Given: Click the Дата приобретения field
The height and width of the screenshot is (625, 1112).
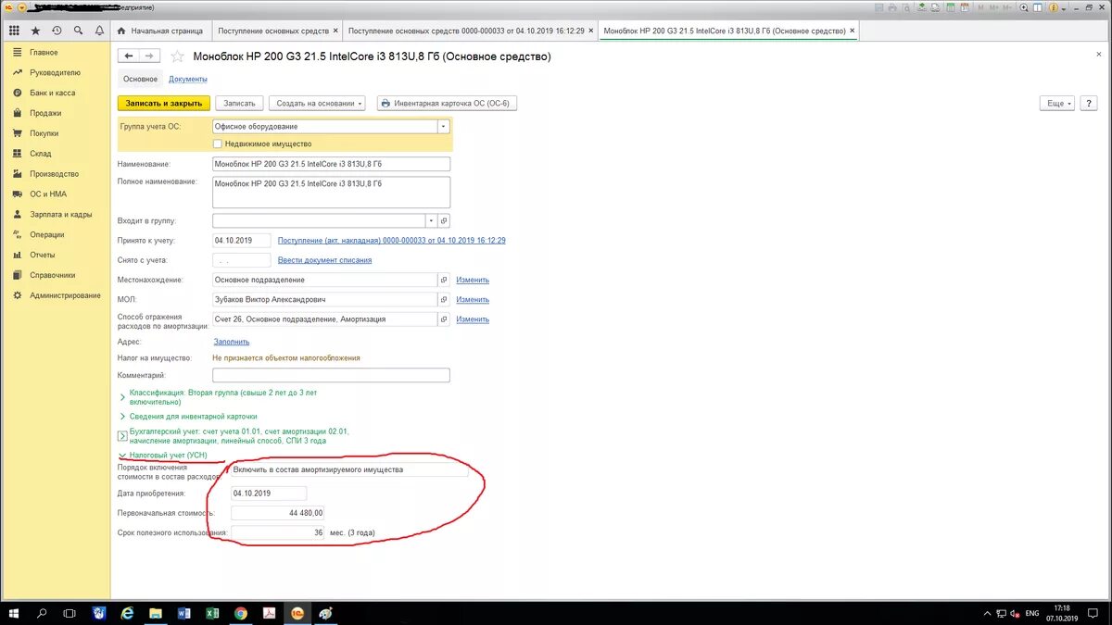Looking at the screenshot, I should pos(268,493).
